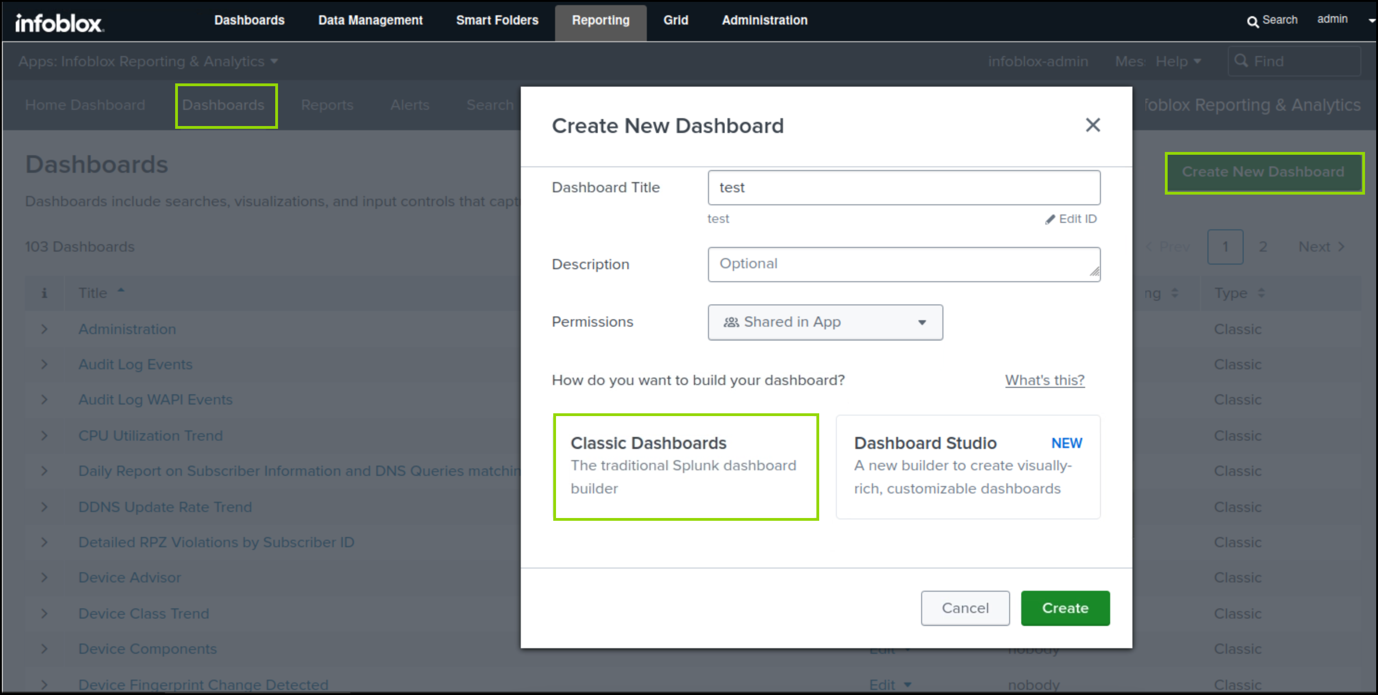This screenshot has height=695, width=1378.
Task: Click the Title sort arrow
Action: coord(121,291)
